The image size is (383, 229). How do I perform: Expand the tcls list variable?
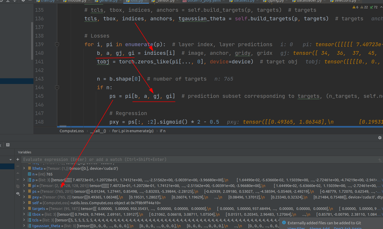24,220
